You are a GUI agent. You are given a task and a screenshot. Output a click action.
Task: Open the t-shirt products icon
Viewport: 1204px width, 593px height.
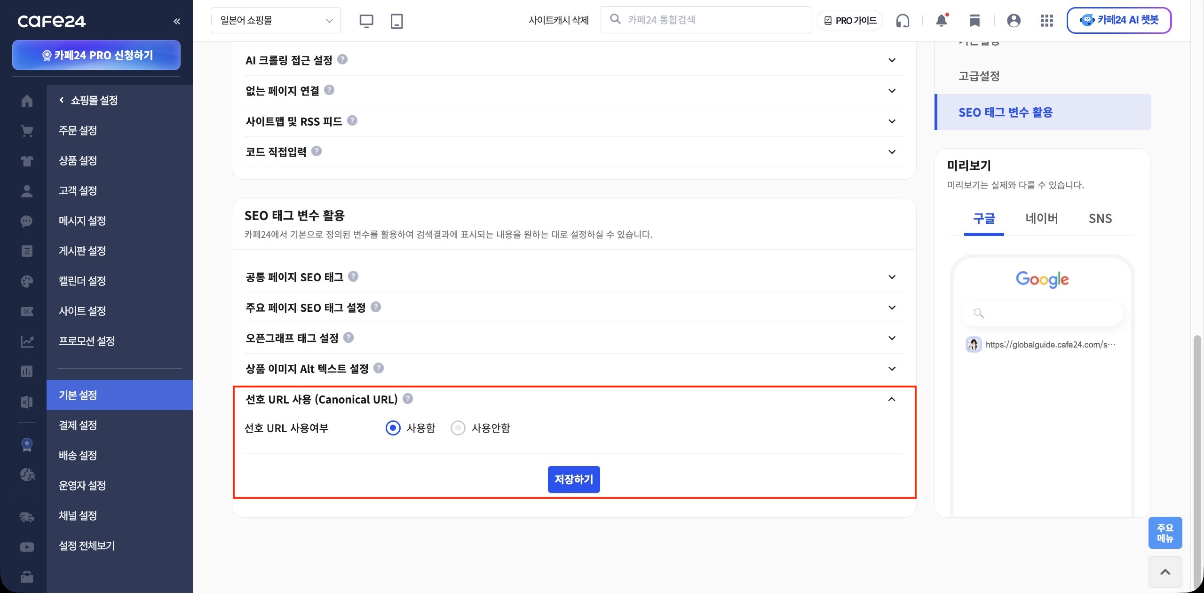coord(27,161)
